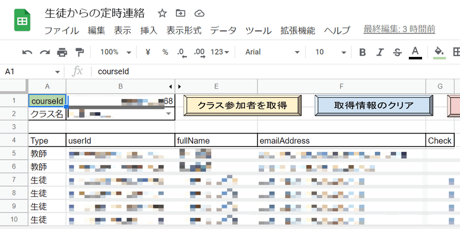
Task: Select 生徒 cell in row 8
Action: coord(47,193)
